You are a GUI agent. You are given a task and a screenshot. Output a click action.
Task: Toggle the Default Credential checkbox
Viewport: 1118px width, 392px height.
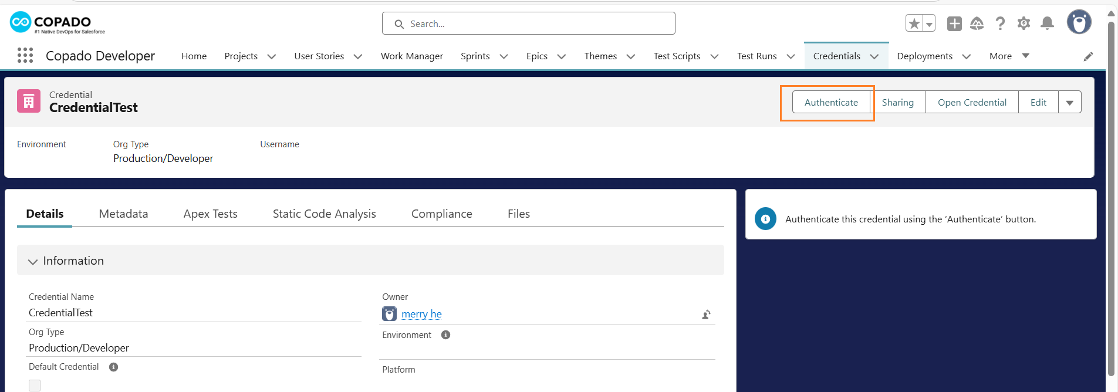(35, 386)
